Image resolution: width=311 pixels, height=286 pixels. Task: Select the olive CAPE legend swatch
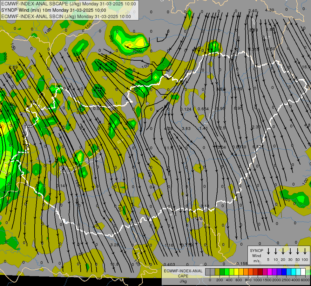[x=217, y=272]
